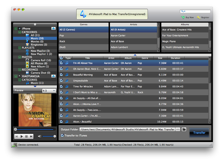Image resolution: width=224 pixels, height=163 pixels.
Task: Sort by Size column header
Action: tap(160, 58)
